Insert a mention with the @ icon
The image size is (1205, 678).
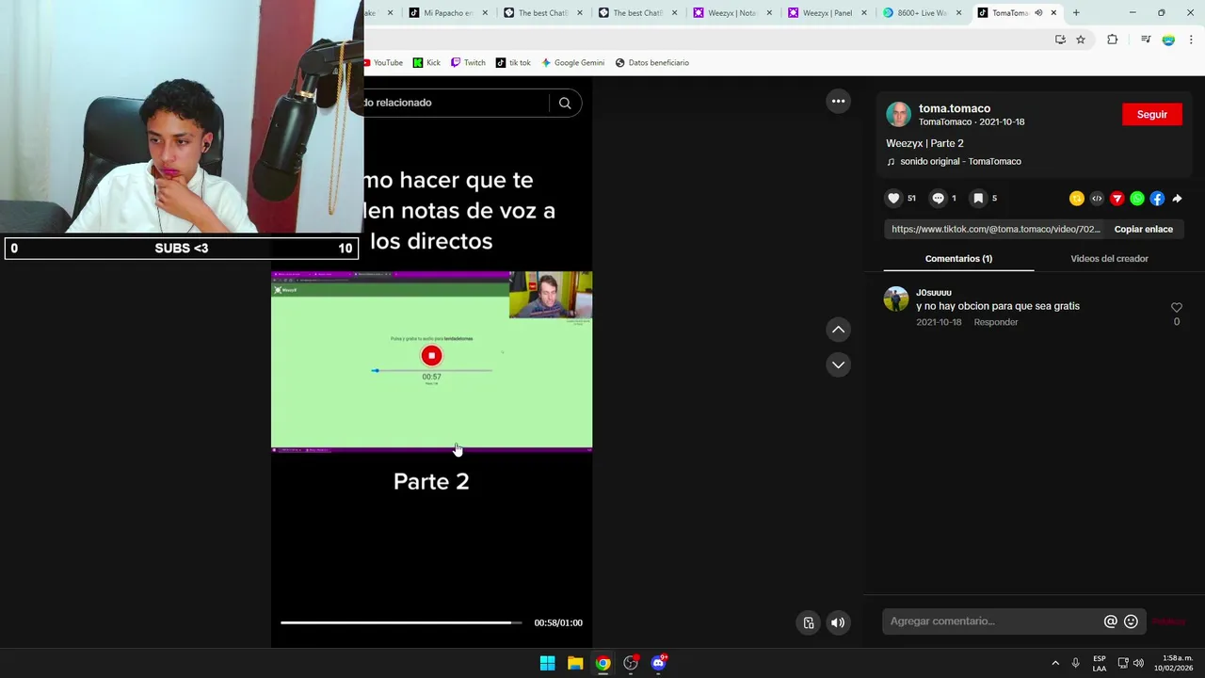1111,621
